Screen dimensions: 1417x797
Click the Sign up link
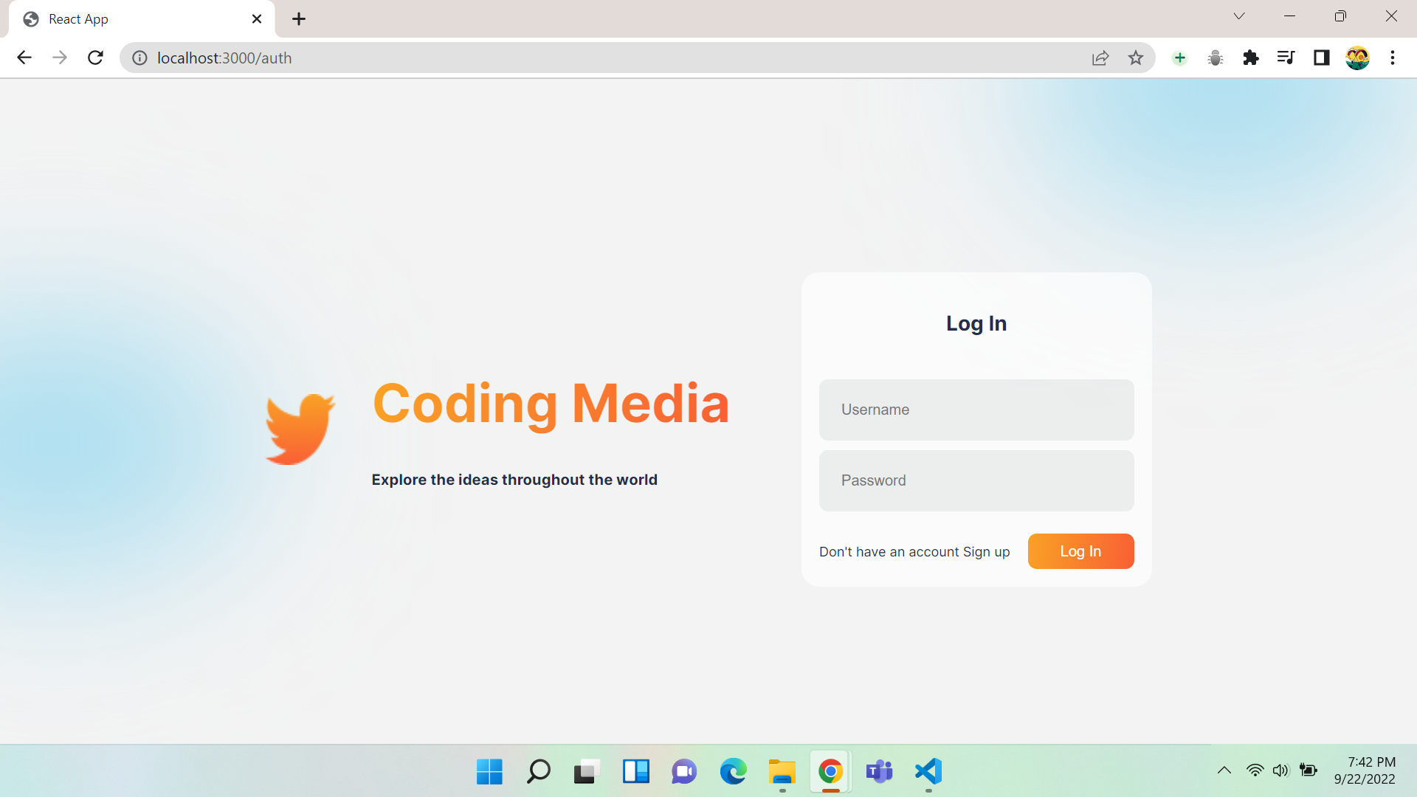pos(986,551)
